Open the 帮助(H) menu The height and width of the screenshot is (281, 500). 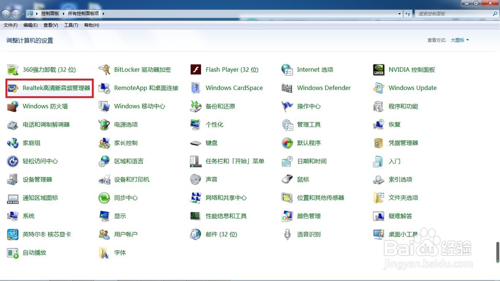pyautogui.click(x=91, y=25)
